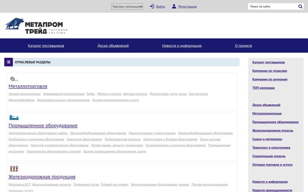The image size is (308, 192).
Task: Select Железнодорожное оборудование, техника link
Action: (160, 184)
